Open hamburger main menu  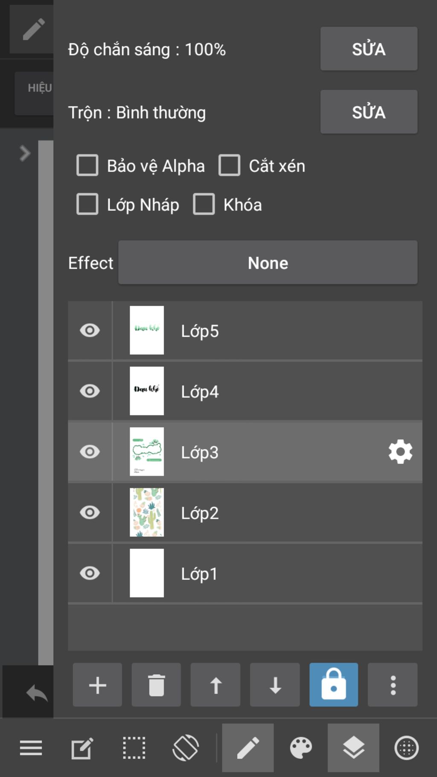click(31, 748)
